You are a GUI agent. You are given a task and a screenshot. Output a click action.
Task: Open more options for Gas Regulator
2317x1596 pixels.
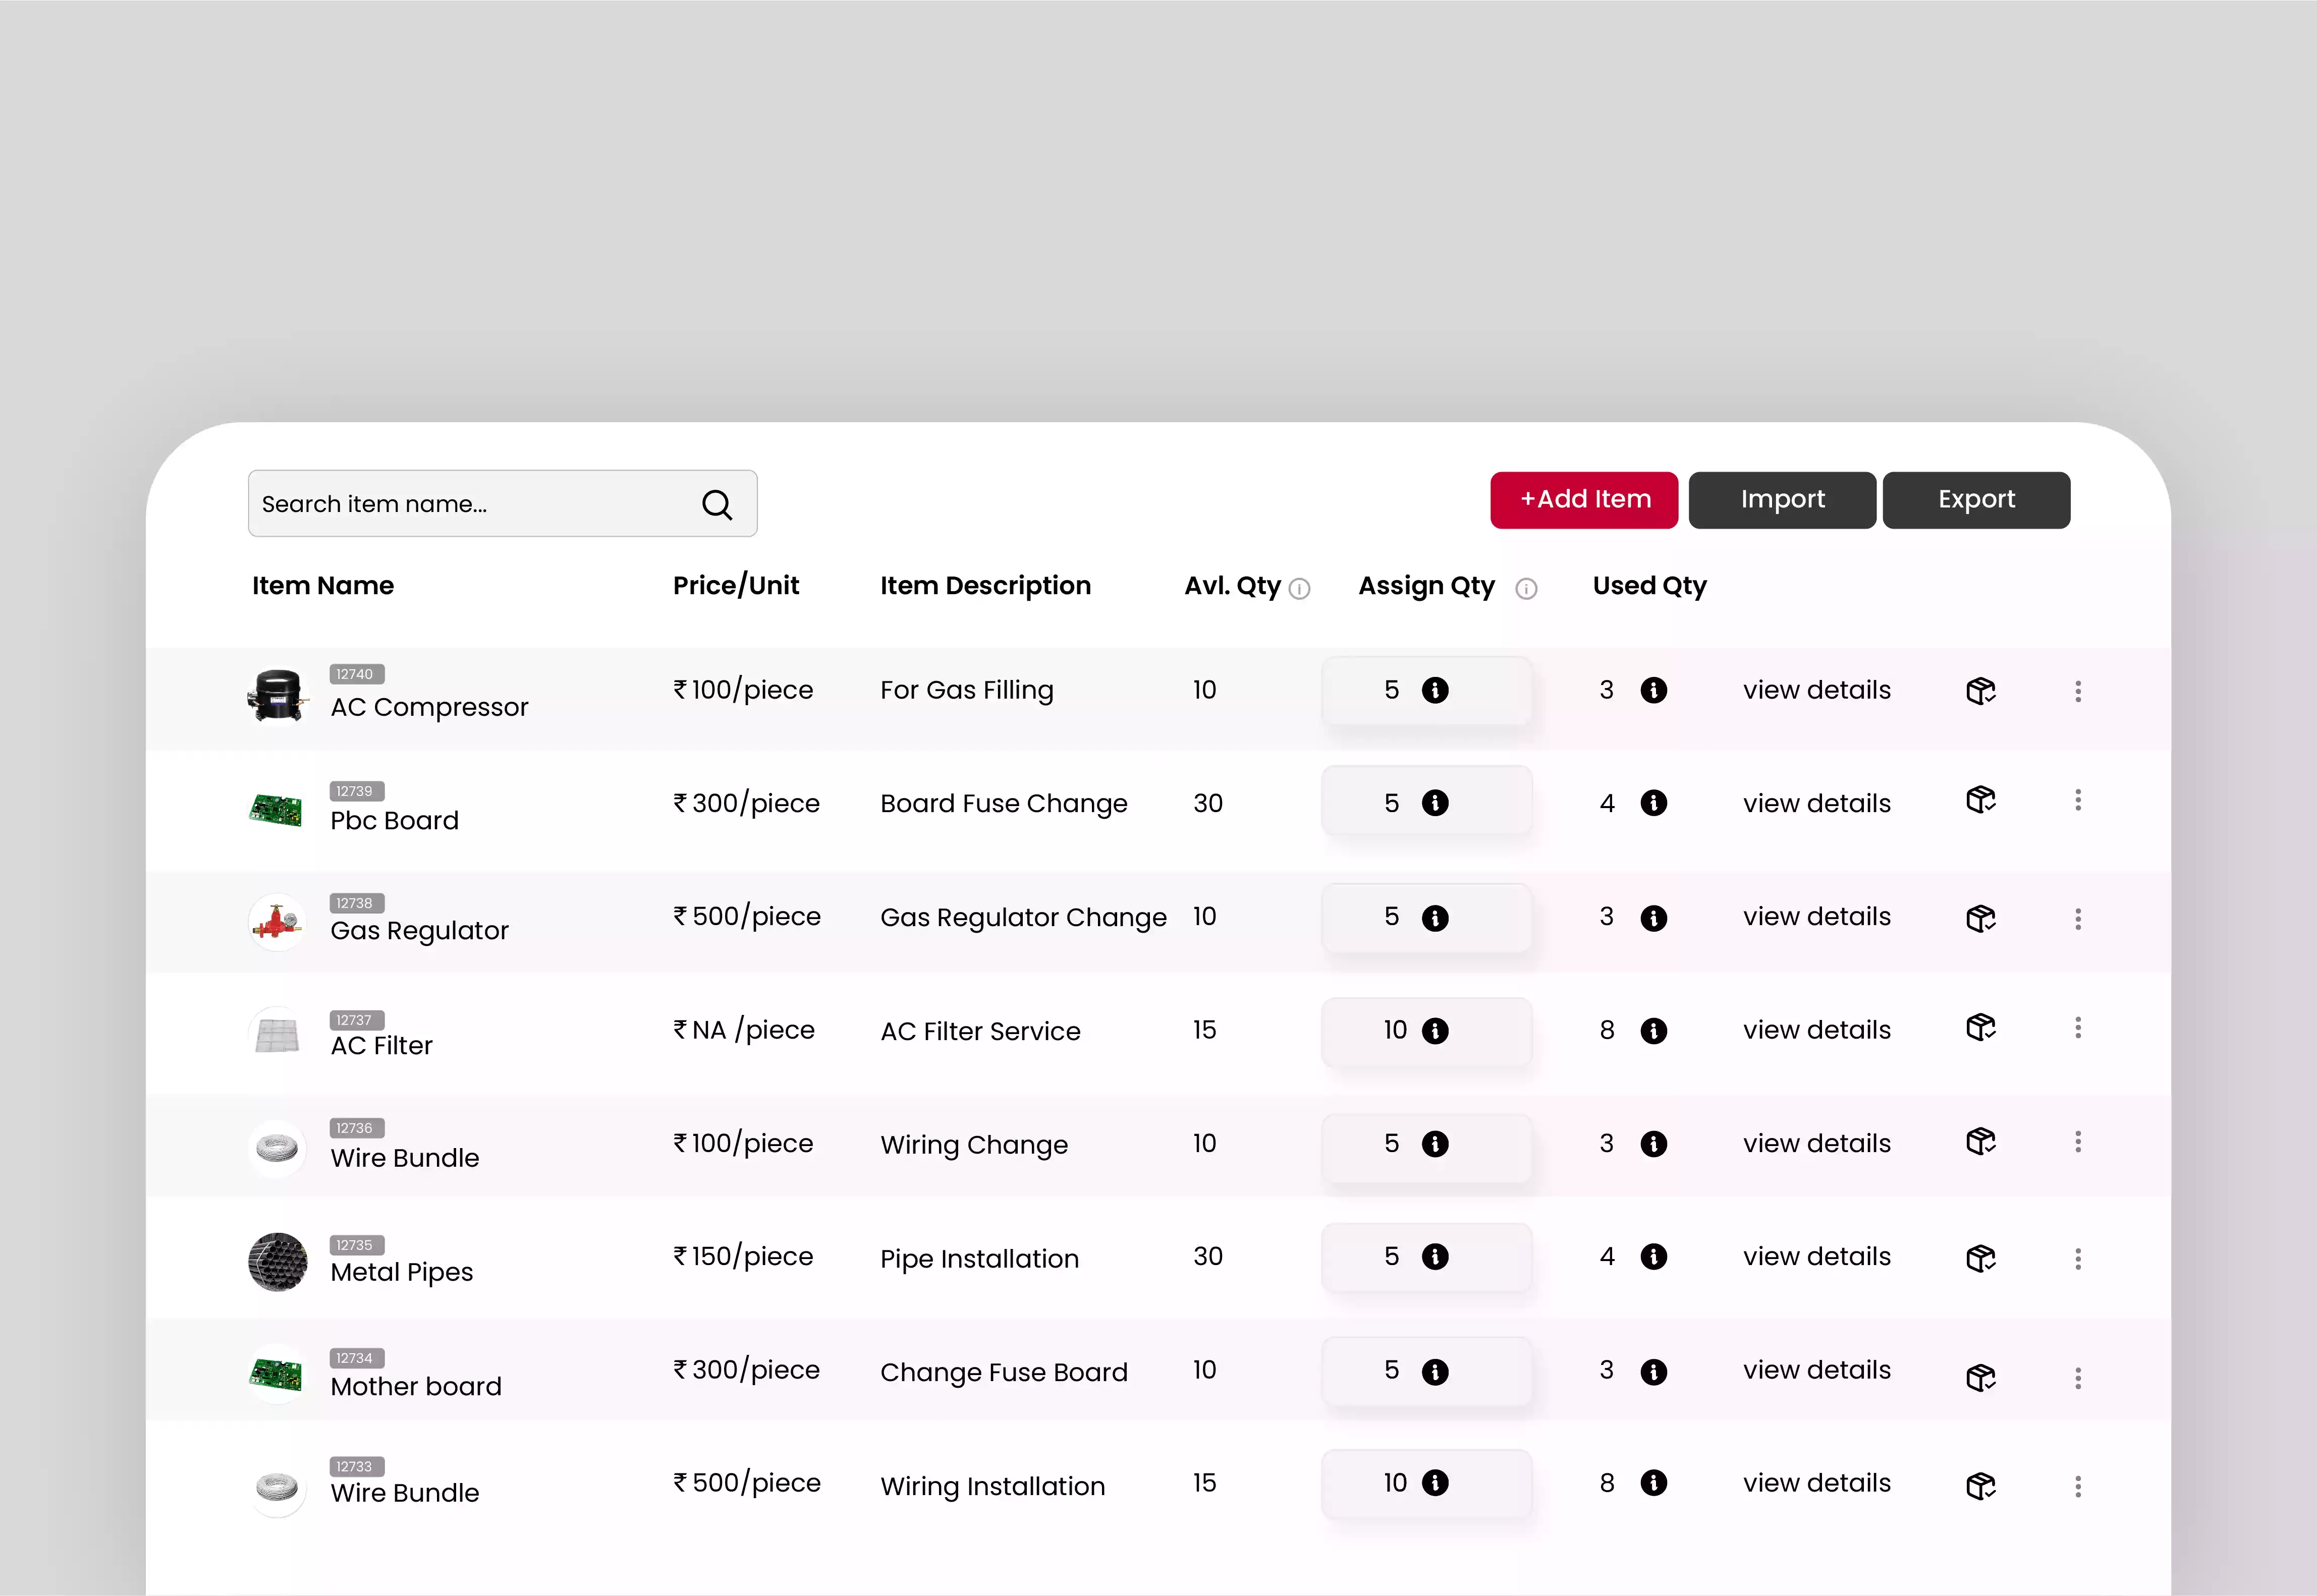coord(2078,919)
